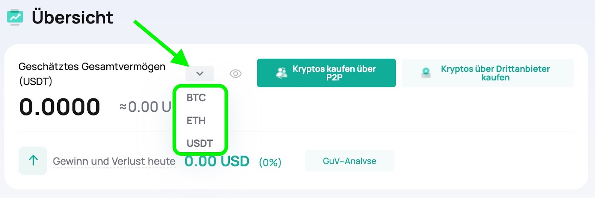Select BTC from the currency list
Screen dimensions: 595x198
tap(196, 98)
